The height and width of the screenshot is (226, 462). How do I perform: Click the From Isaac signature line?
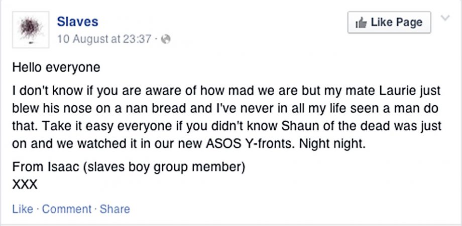[x=129, y=167]
